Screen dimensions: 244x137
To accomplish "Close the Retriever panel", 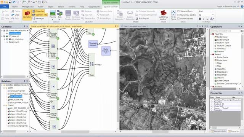I will point(27,81).
